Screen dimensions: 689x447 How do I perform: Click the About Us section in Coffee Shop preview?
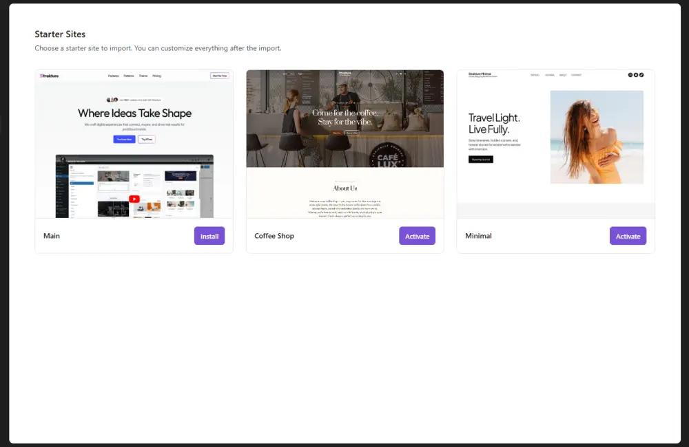[x=344, y=188]
